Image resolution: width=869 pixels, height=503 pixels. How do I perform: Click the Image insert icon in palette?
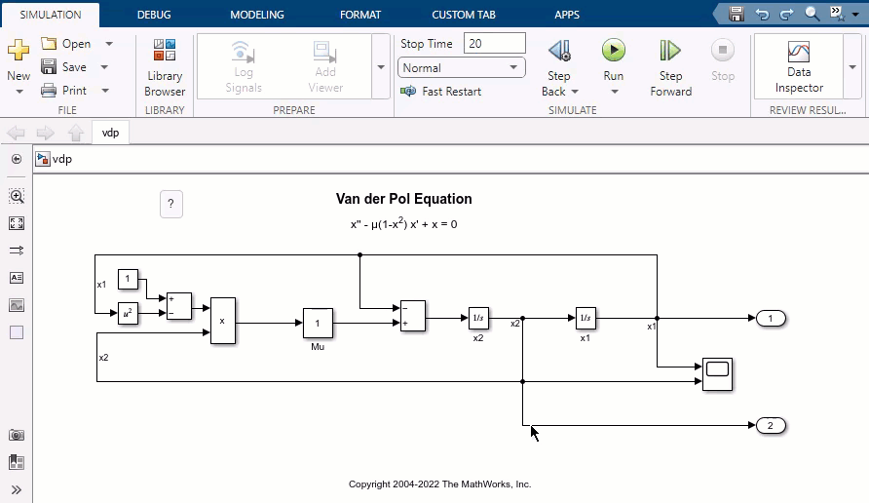pyautogui.click(x=17, y=305)
